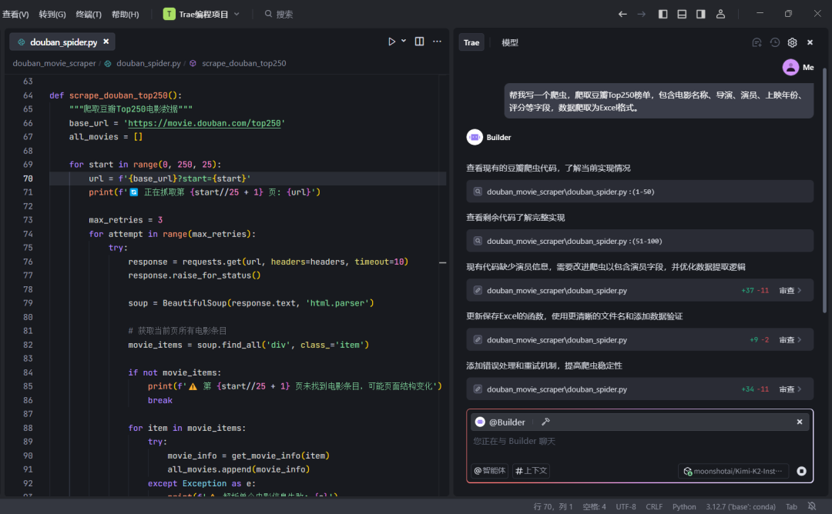Click Tab status bar item
832x514 pixels.
tap(791, 506)
